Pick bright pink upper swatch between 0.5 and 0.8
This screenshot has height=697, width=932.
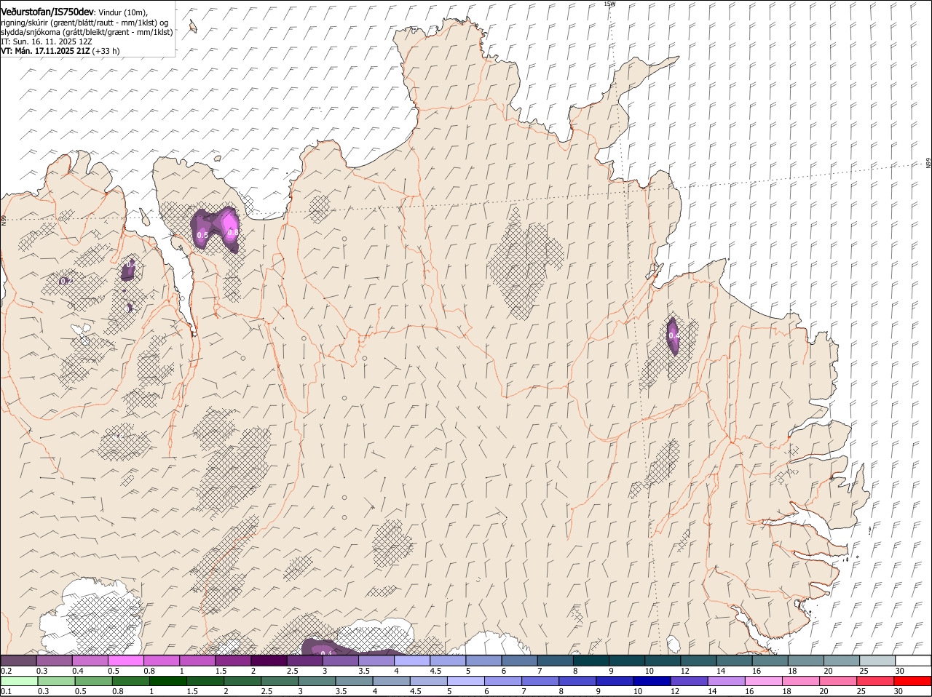(x=126, y=660)
